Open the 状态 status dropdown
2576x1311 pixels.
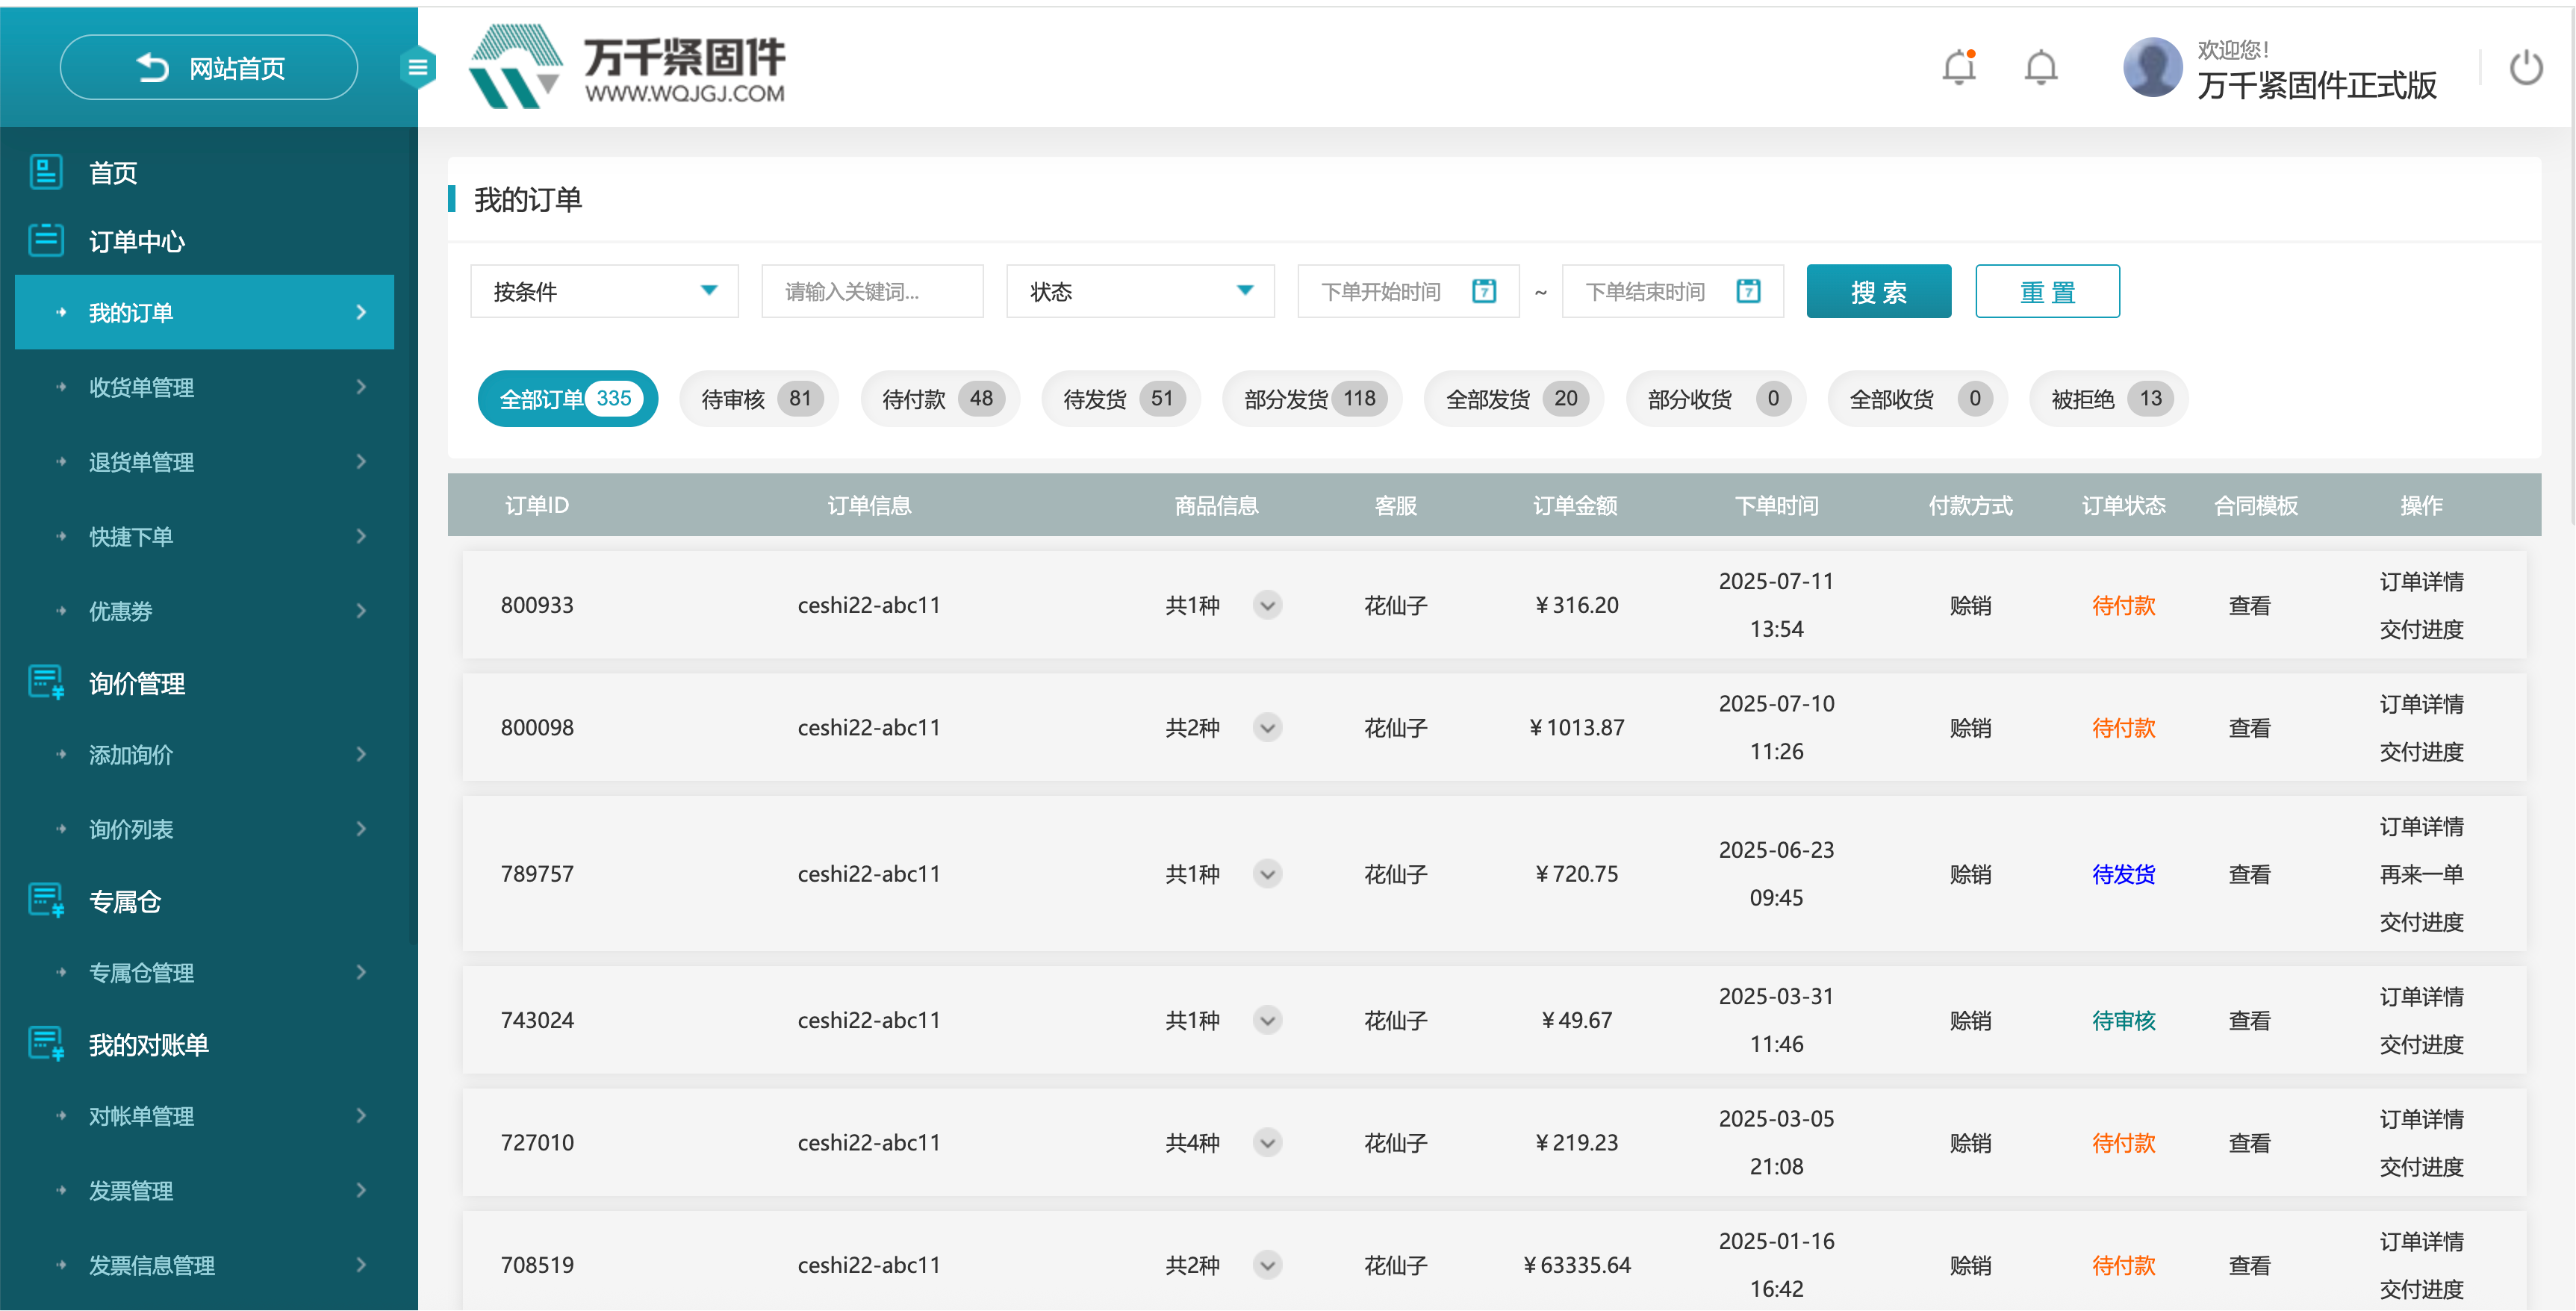(x=1140, y=291)
